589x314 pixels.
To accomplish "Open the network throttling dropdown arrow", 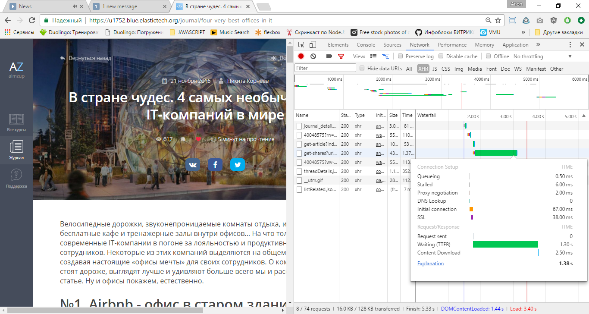I will (x=570, y=56).
